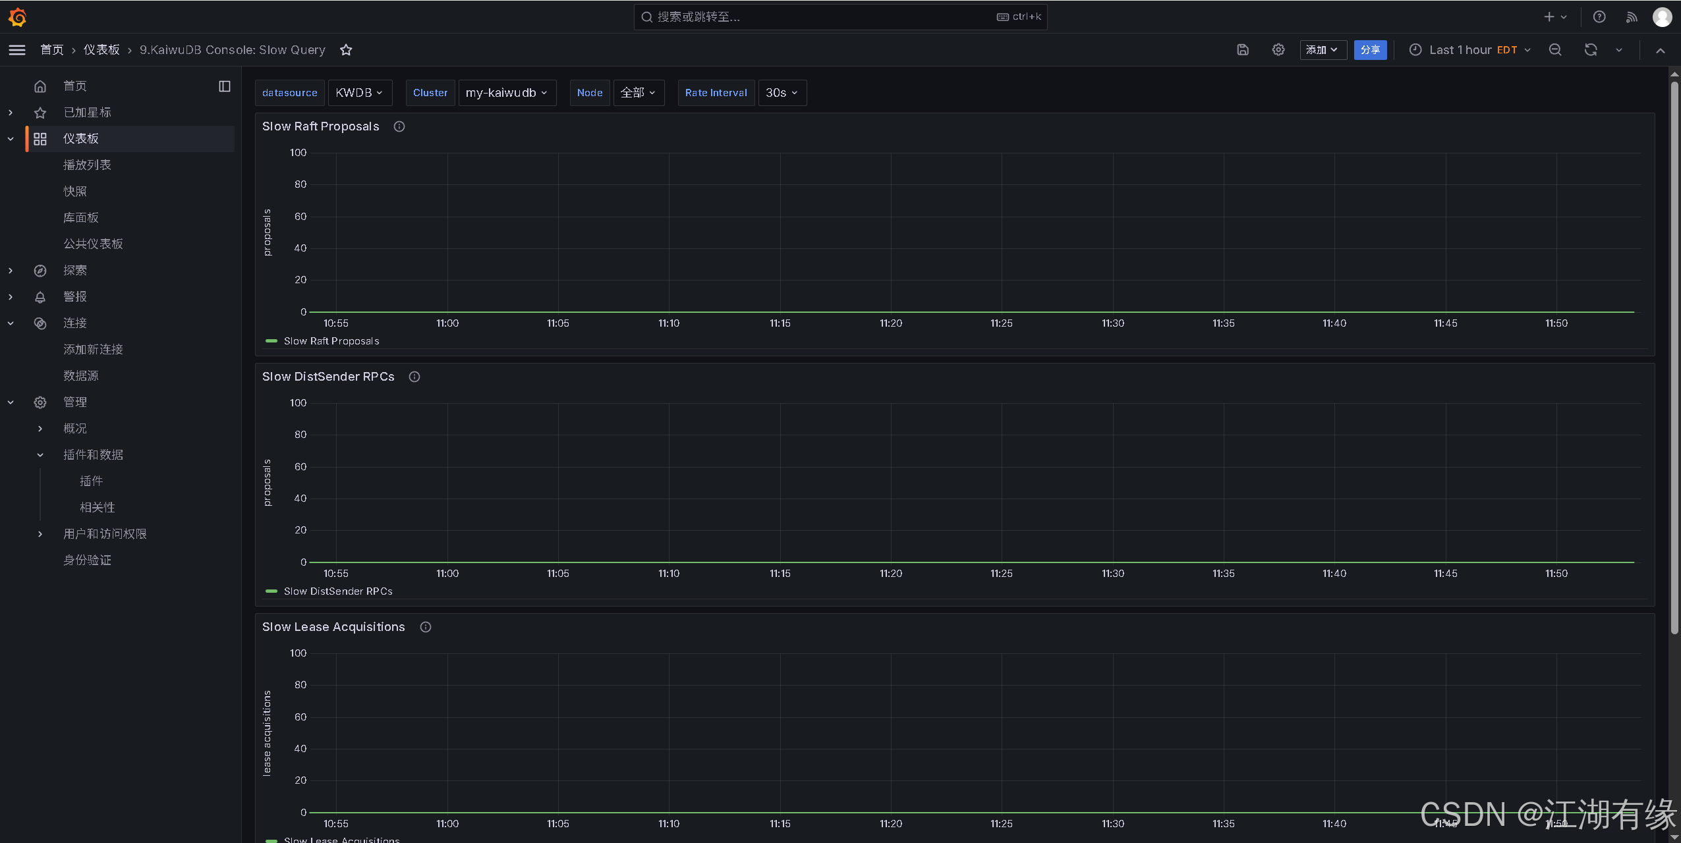Viewport: 1681px width, 843px height.
Task: Open 播放列表 in the sidebar
Action: pos(87,165)
